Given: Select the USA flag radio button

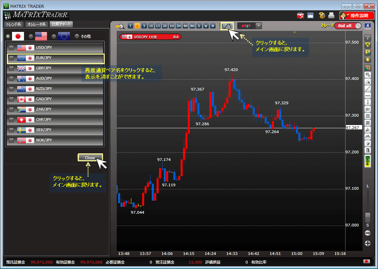Looking at the screenshot, I should pos(31,36).
